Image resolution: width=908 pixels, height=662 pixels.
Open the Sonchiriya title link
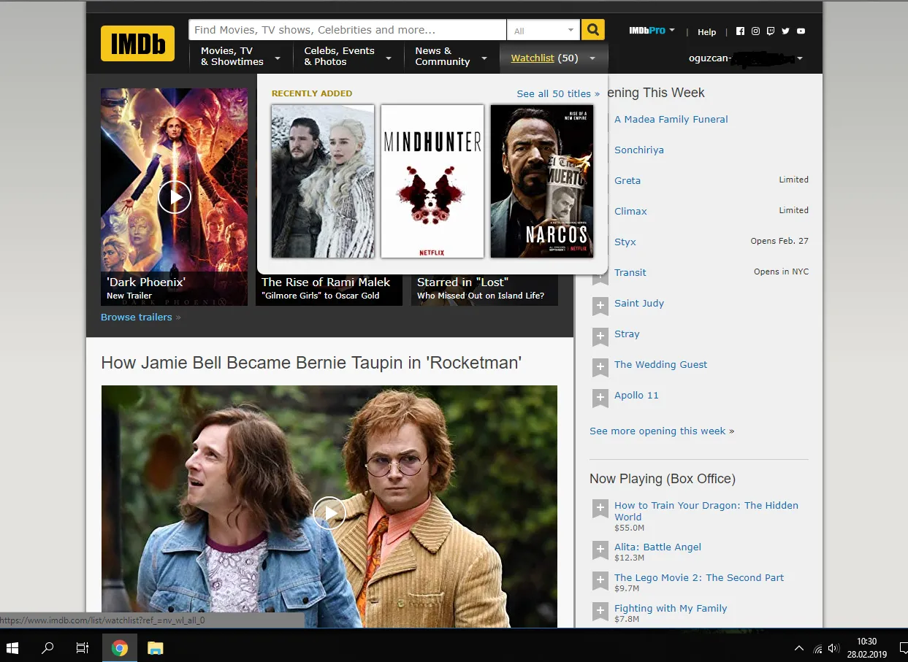[639, 150]
